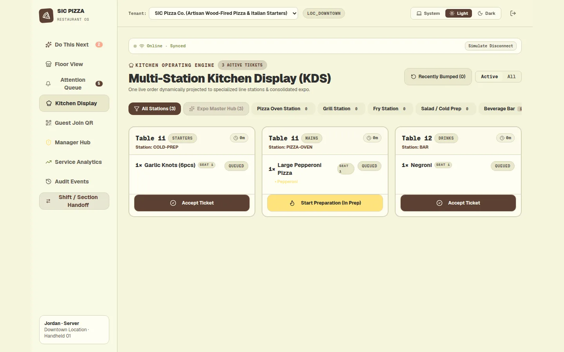Click the SIC Pizza logo icon
The image size is (564, 352).
[46, 16]
